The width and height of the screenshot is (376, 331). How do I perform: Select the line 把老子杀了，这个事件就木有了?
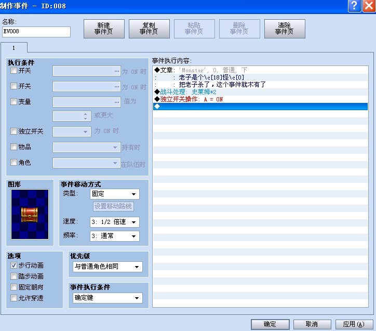[x=260, y=84]
